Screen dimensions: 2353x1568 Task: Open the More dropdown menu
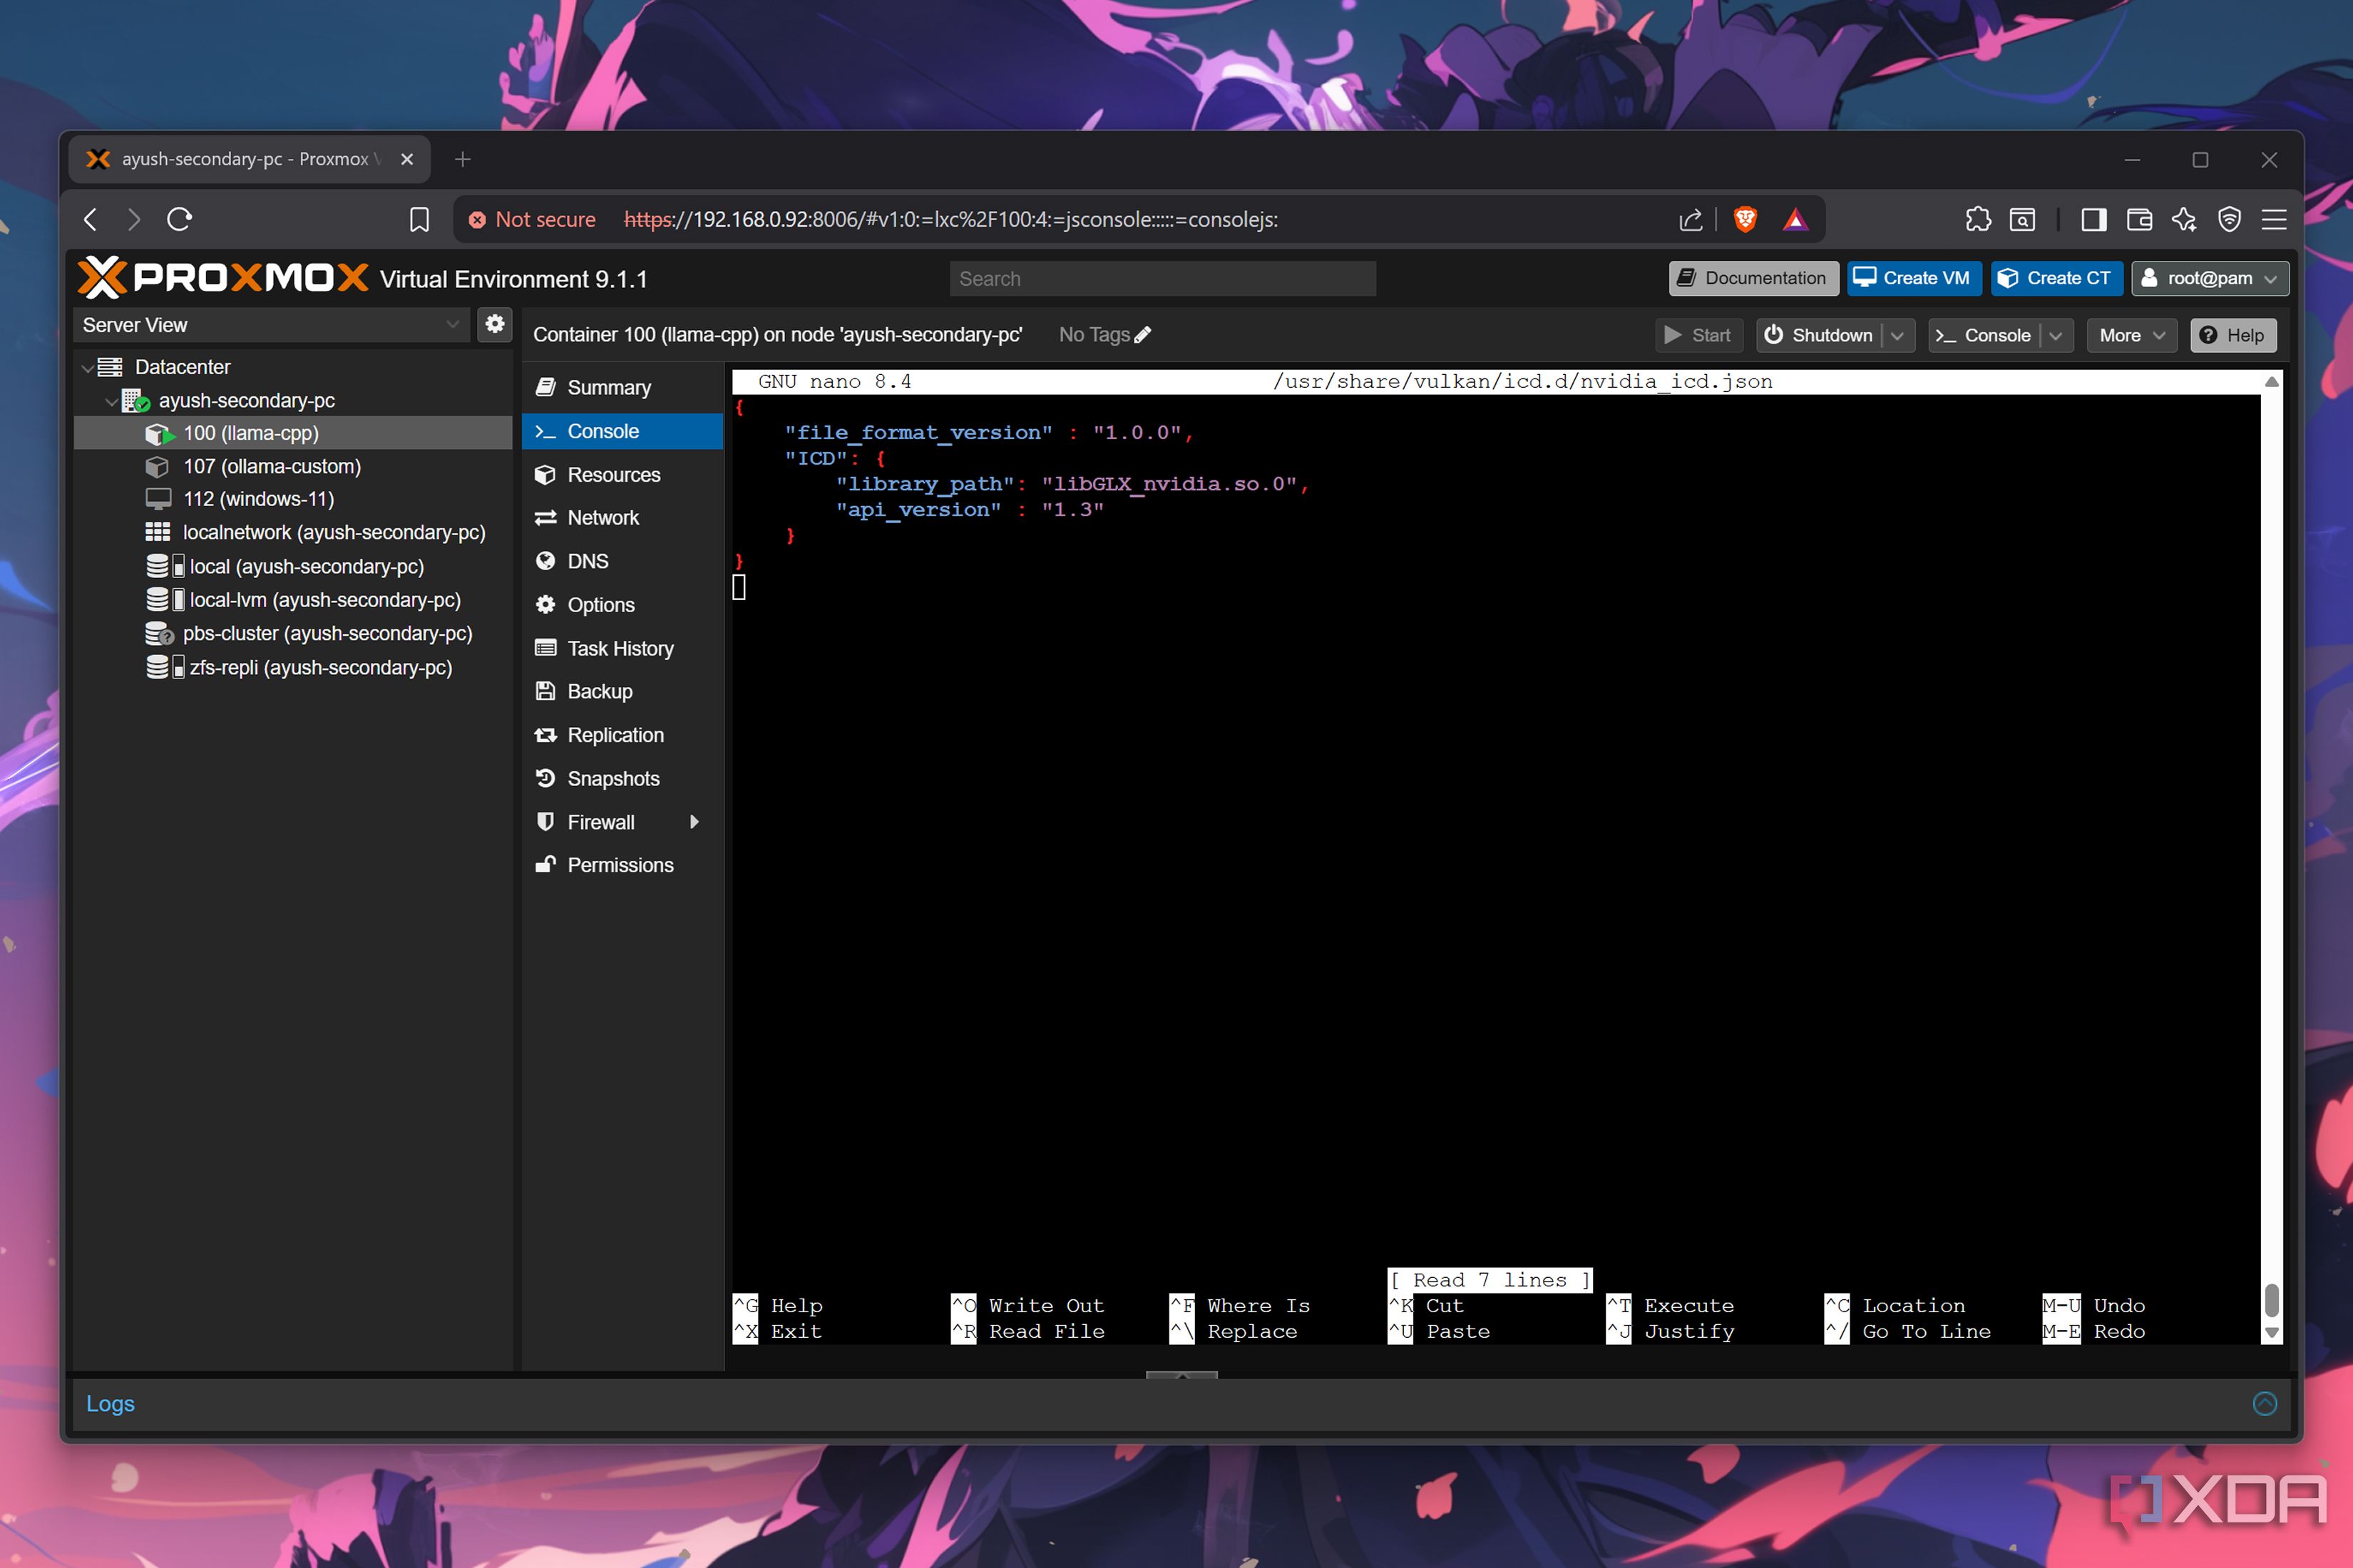click(2132, 336)
